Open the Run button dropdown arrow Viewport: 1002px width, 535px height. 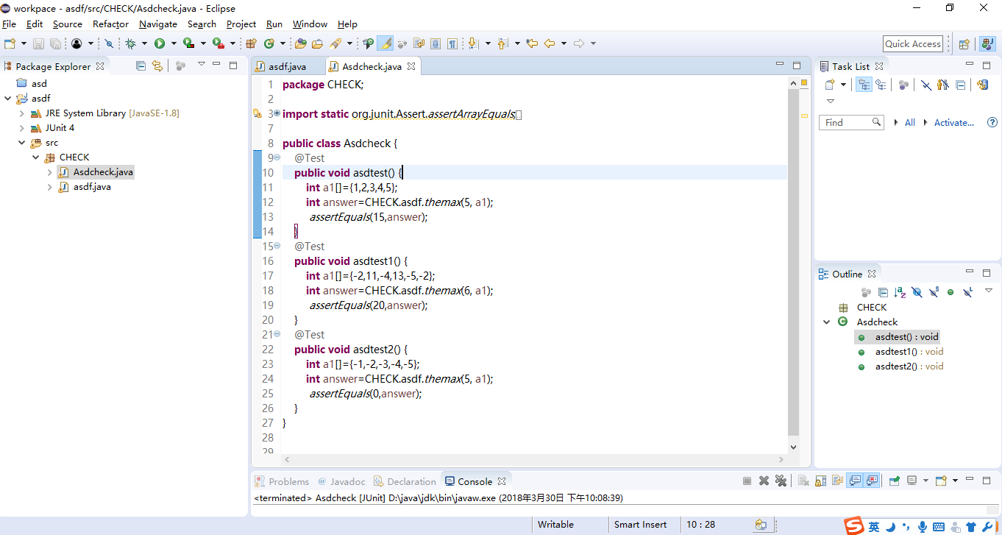[x=174, y=43]
